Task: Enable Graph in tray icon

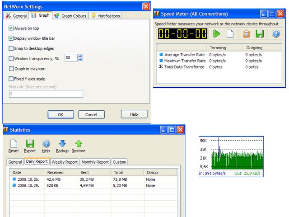Action: pyautogui.click(x=11, y=69)
